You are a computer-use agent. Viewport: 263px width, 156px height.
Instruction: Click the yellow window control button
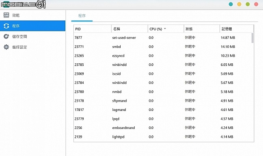coord(239,4)
